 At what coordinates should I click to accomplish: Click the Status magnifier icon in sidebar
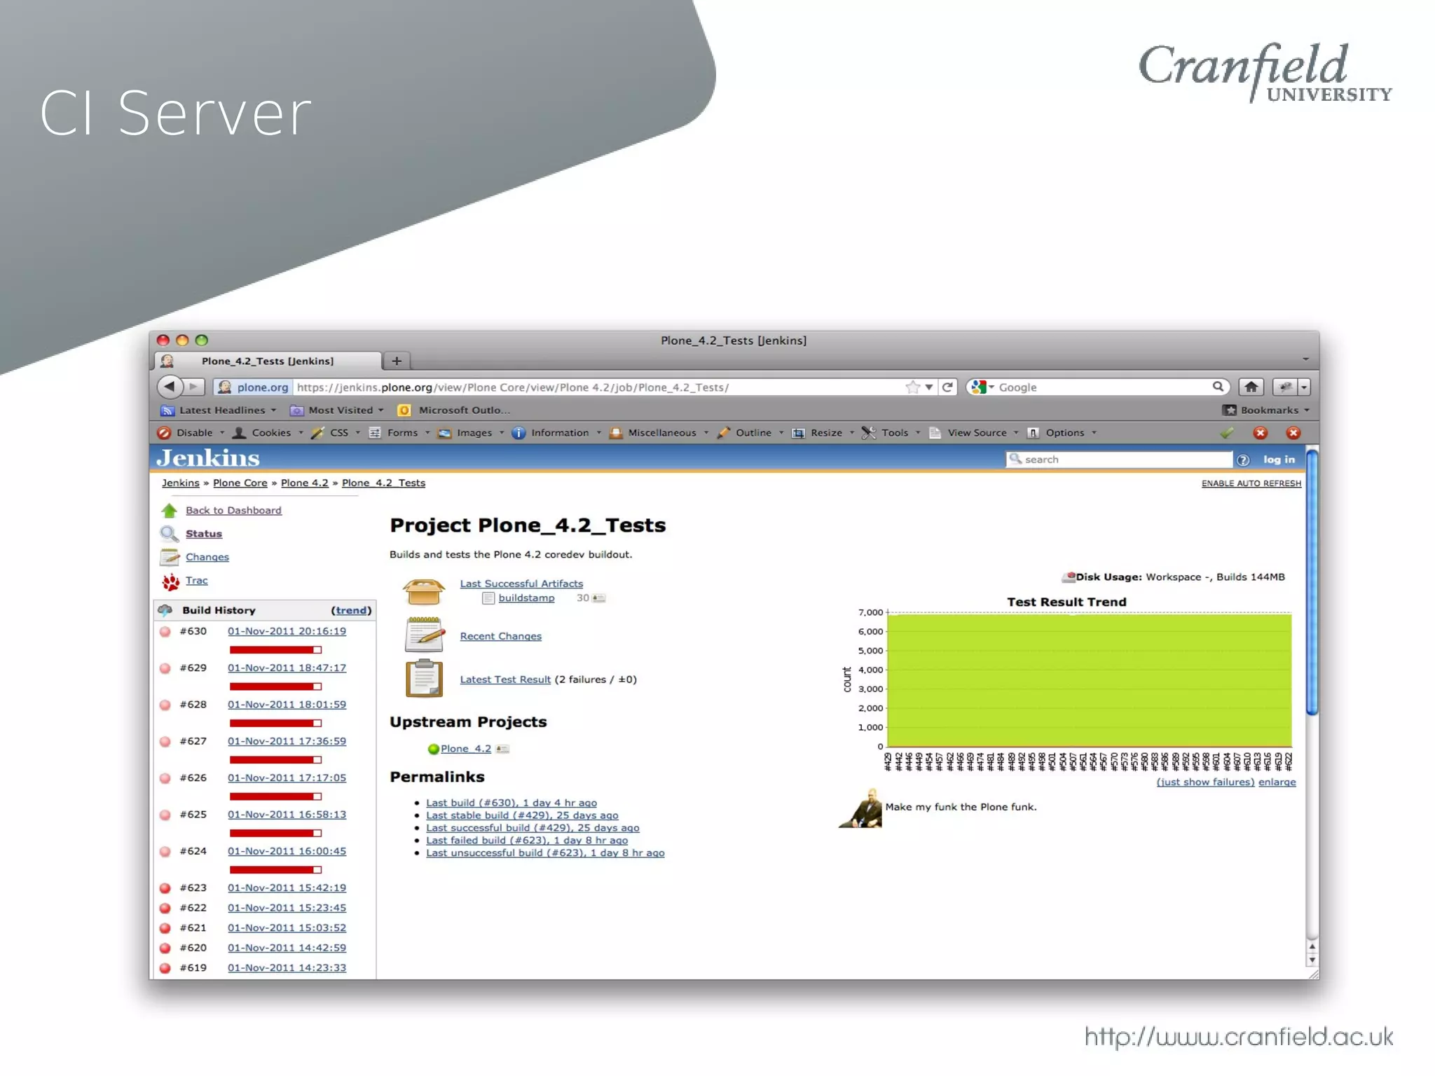click(170, 534)
